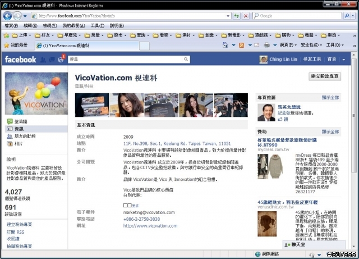The image size is (359, 259).
Task: Click the browser Forward arrow button
Action: [x=17, y=16]
